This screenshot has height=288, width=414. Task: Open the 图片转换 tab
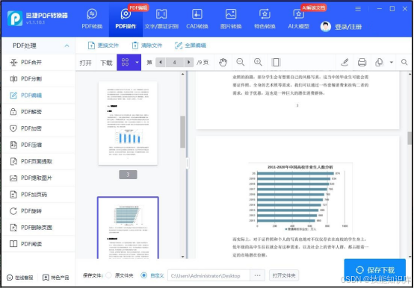(231, 19)
